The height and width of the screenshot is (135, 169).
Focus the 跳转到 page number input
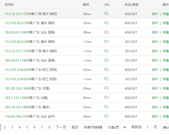148,127
